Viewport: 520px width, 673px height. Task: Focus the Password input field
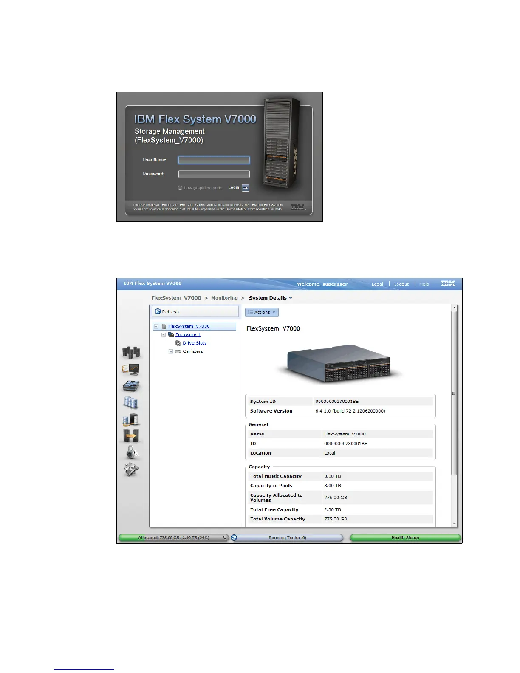tap(214, 174)
